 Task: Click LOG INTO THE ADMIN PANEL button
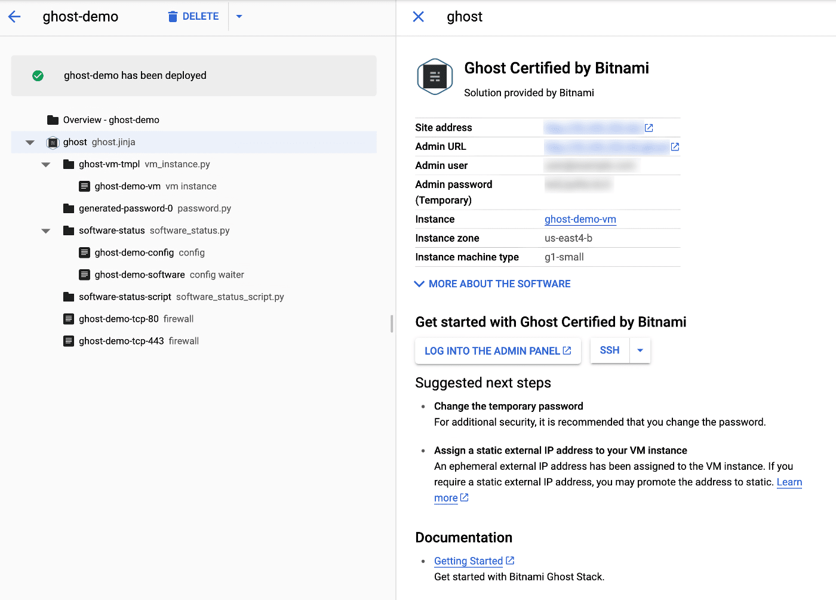tap(498, 351)
